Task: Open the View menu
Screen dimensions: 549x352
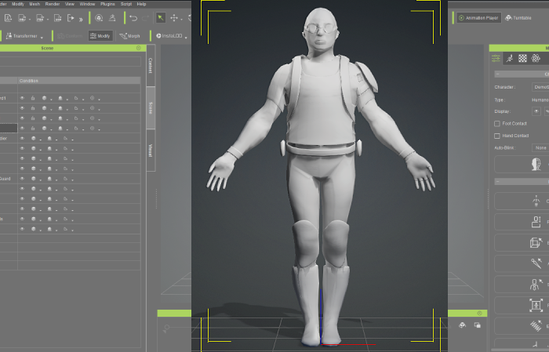Action: click(70, 4)
